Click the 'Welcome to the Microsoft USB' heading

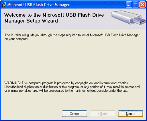click(x=54, y=15)
